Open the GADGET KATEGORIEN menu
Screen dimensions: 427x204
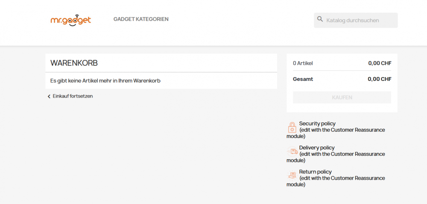[141, 19]
